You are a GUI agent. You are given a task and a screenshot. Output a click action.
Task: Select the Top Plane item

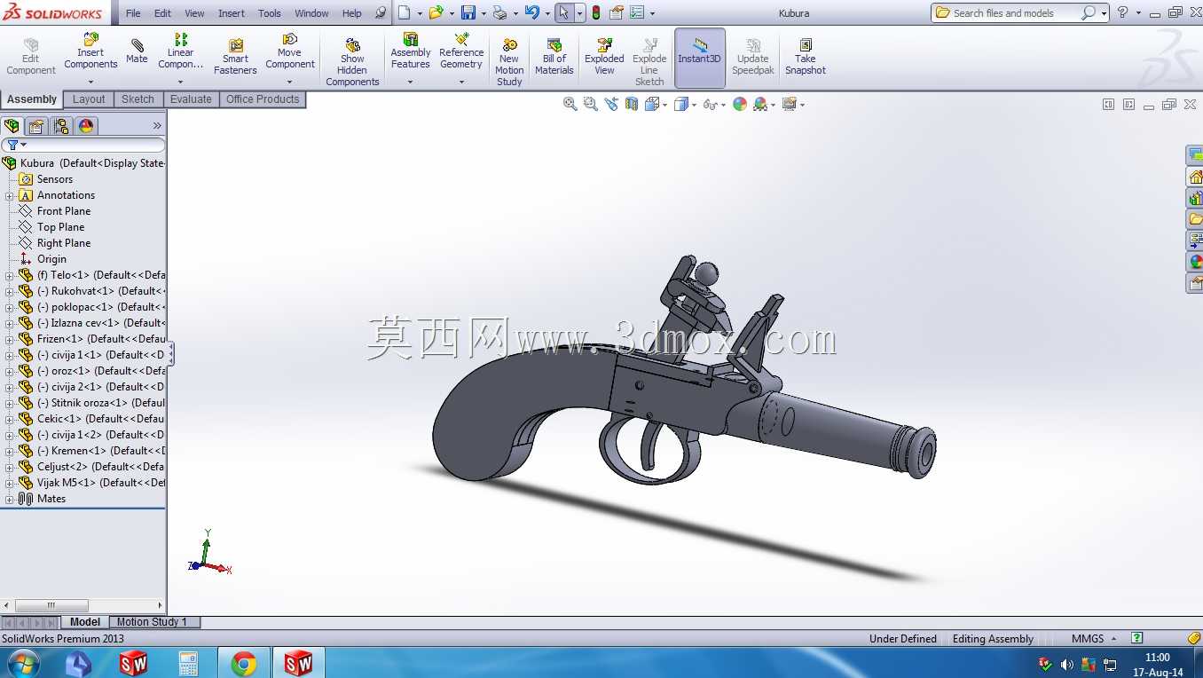60,227
